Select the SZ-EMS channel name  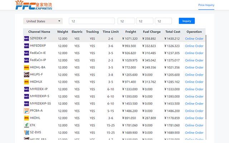pyautogui.click(x=35, y=132)
